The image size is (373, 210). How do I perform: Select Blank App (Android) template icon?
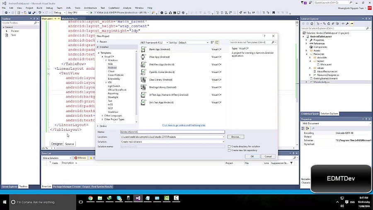coord(143,49)
